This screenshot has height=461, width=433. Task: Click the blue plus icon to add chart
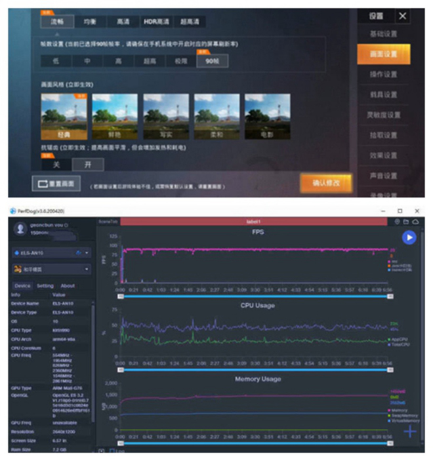[x=410, y=431]
